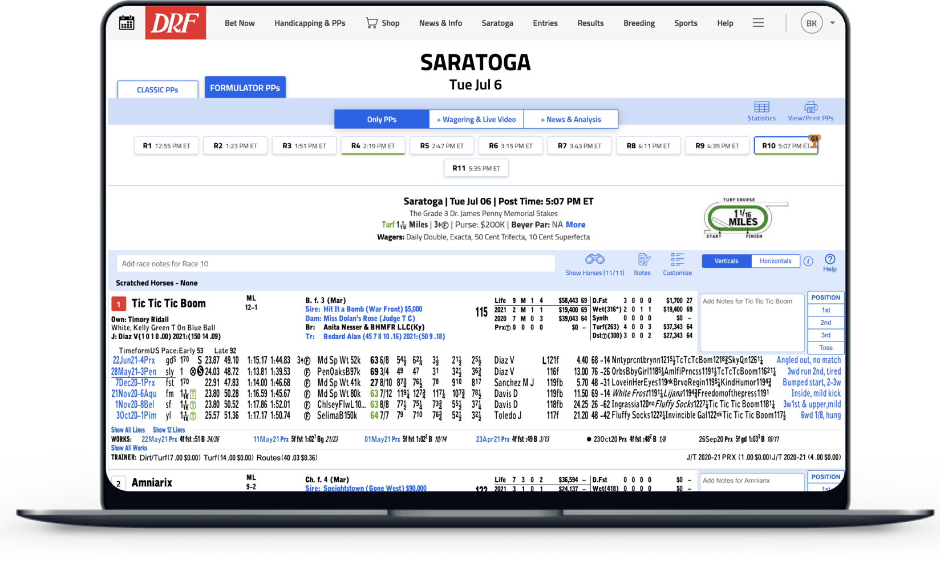This screenshot has width=940, height=561.
Task: Select race R9 4:39 PM ET
Action: tap(717, 146)
